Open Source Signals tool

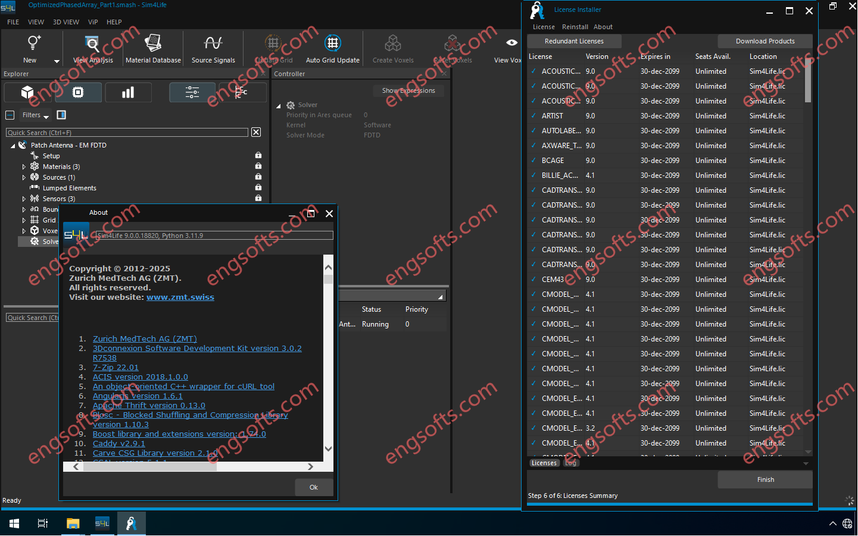213,48
